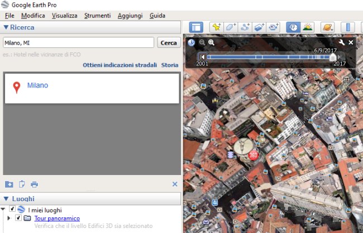Open the Aggiungi menu
This screenshot has width=363, height=233.
(x=130, y=16)
